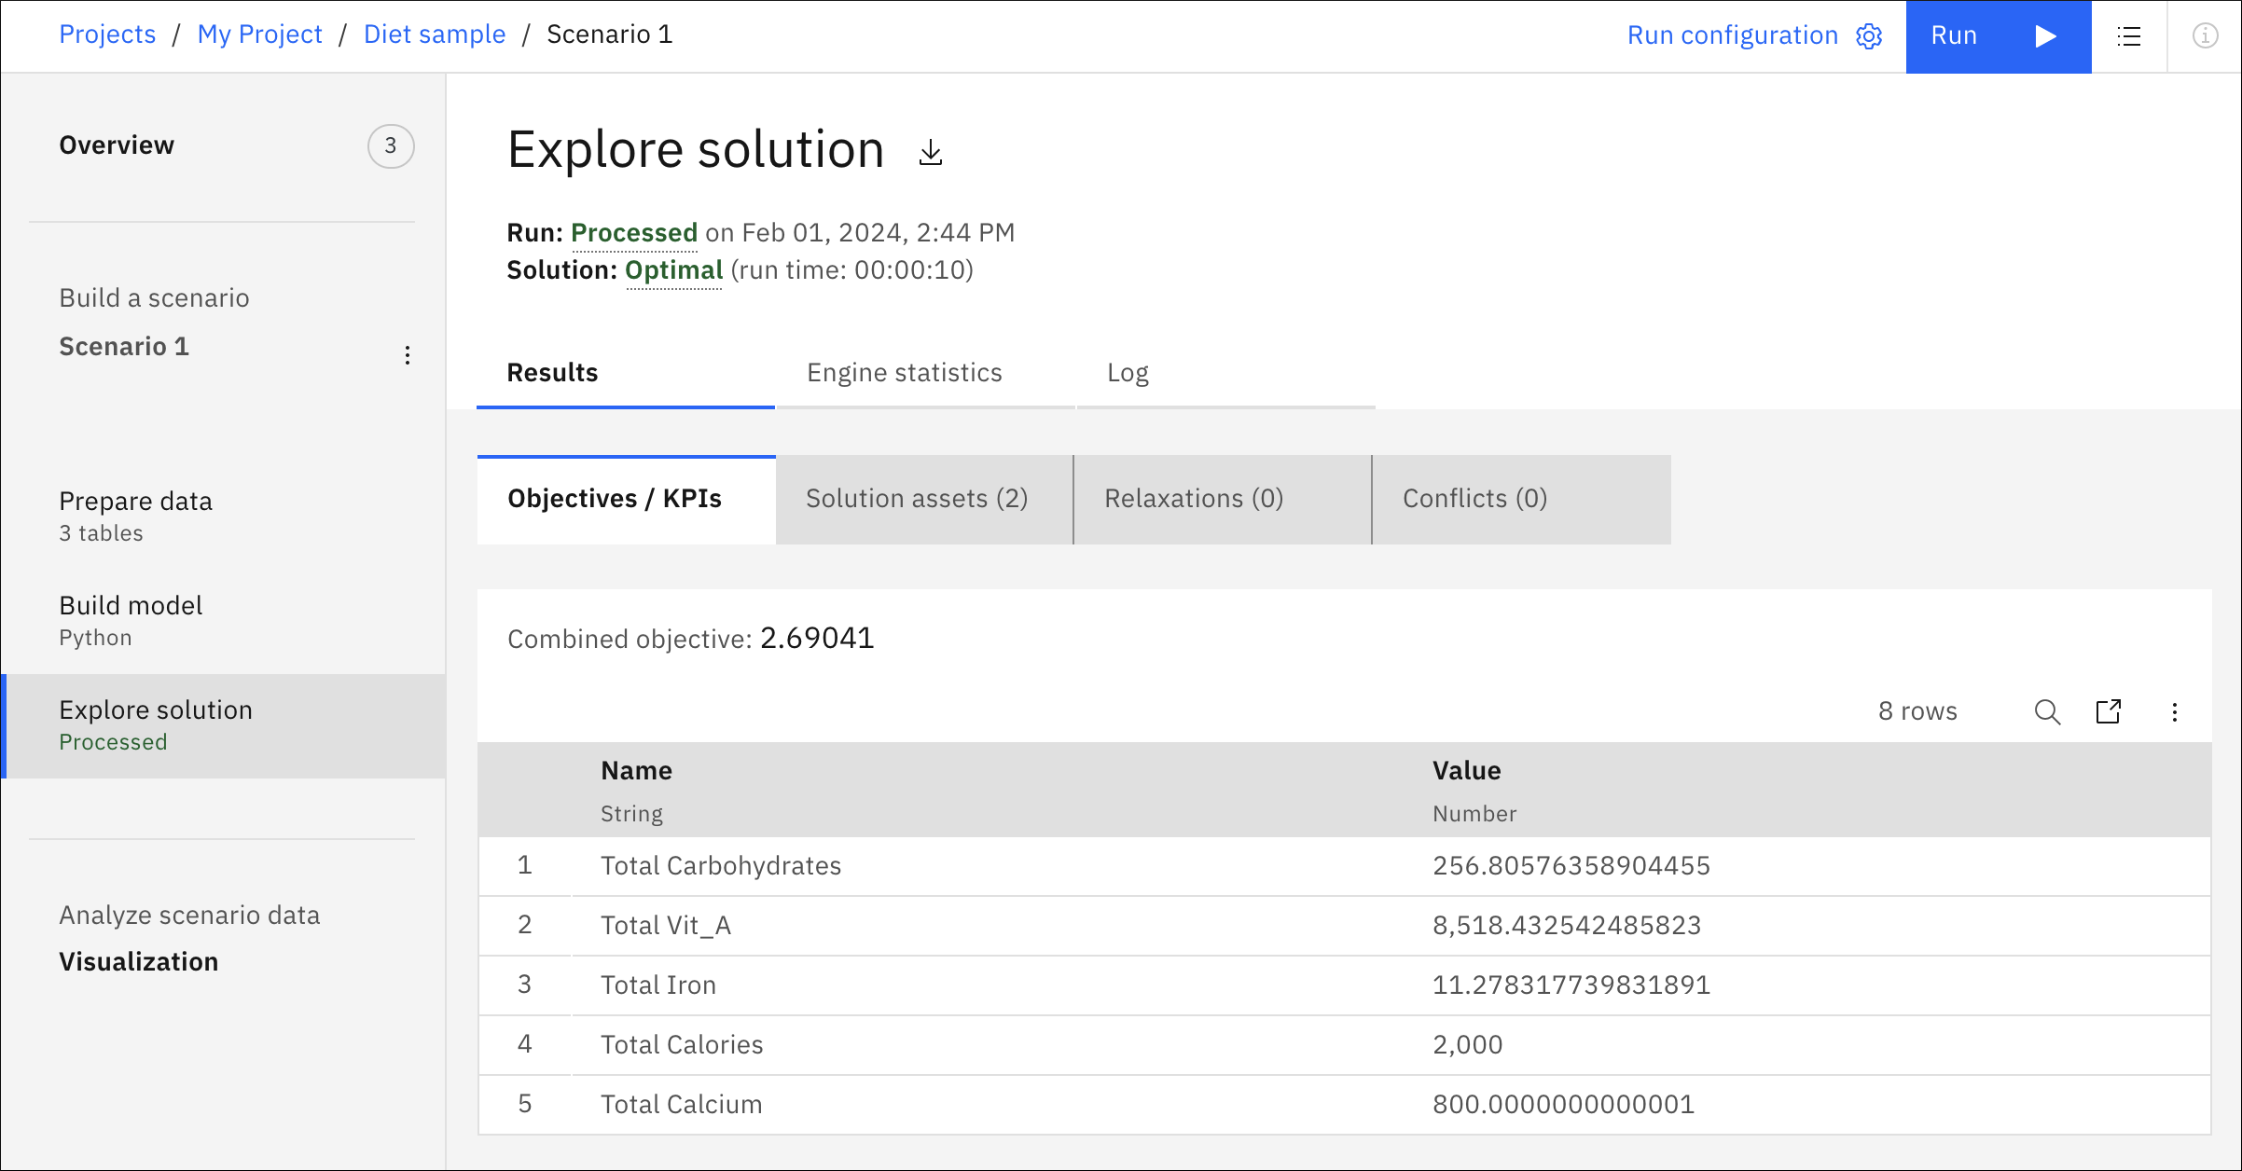
Task: Switch to the Results tab
Action: pyautogui.click(x=626, y=373)
